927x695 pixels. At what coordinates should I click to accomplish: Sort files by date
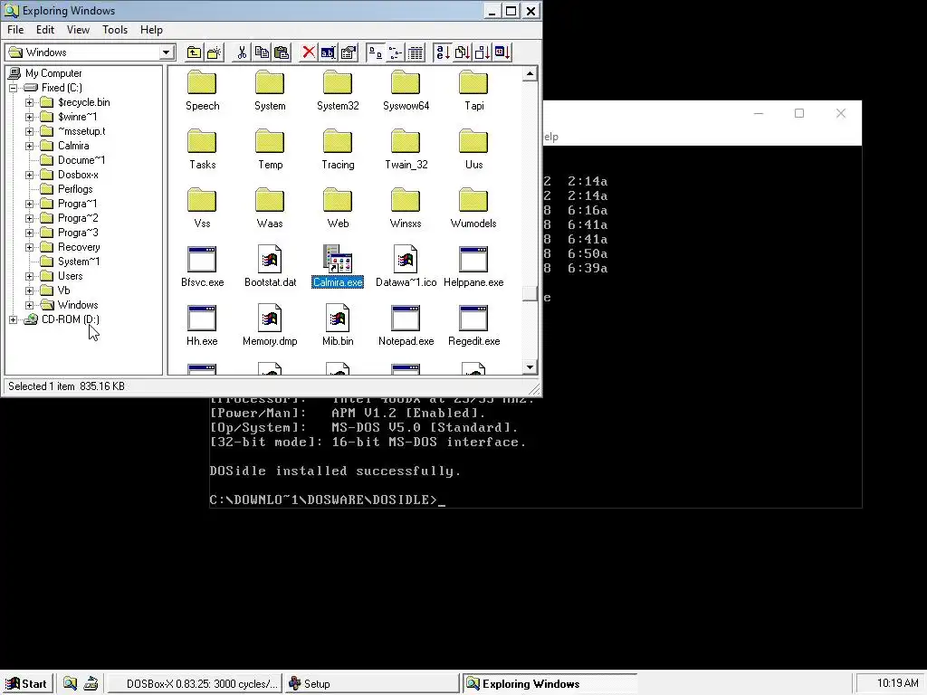(x=502, y=52)
